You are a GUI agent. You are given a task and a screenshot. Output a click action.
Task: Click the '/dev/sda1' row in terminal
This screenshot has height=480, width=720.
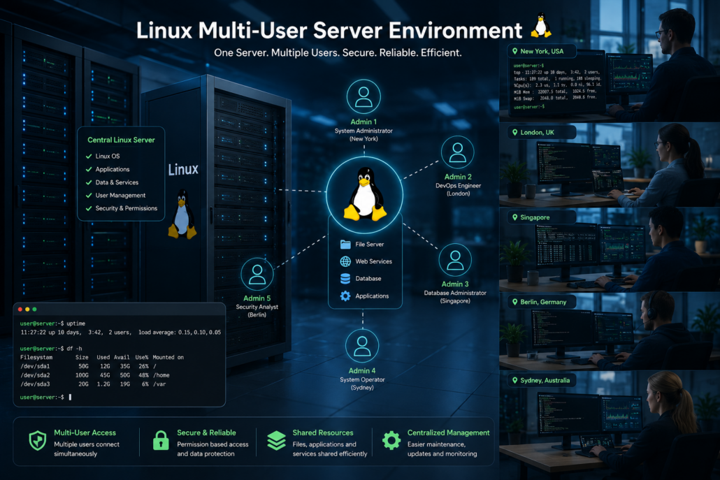pos(88,367)
